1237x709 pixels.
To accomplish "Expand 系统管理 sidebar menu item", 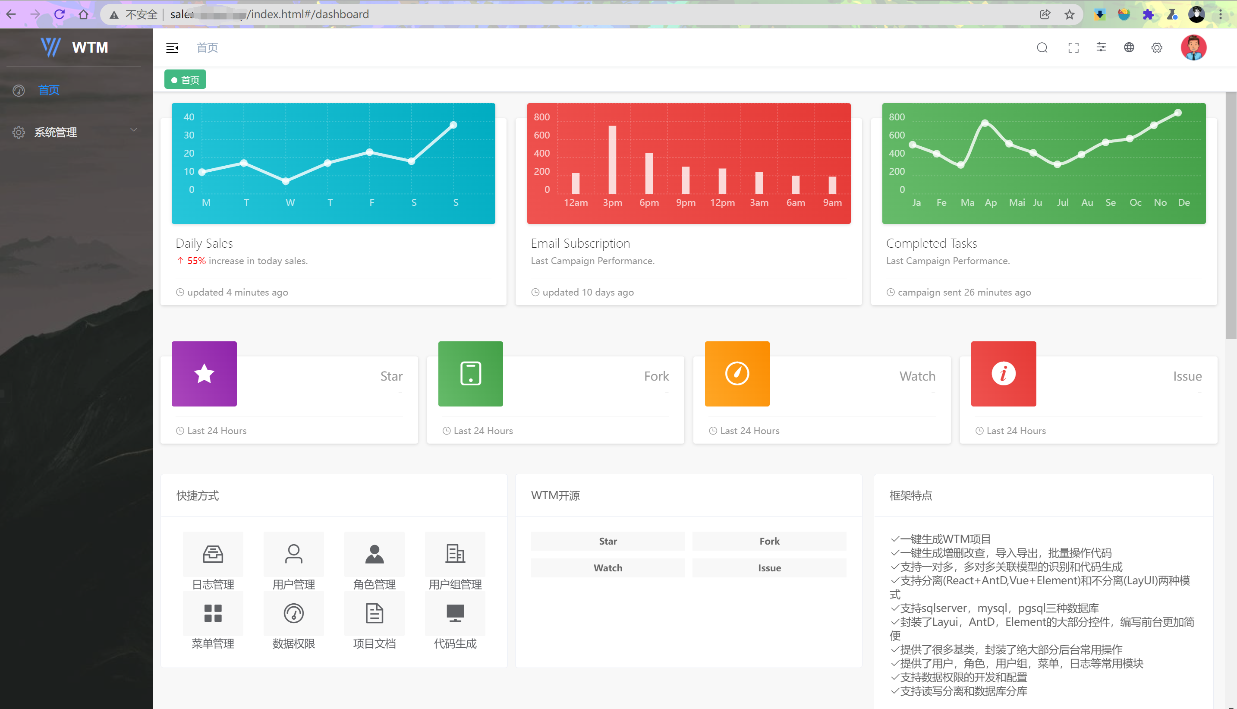I will (76, 132).
